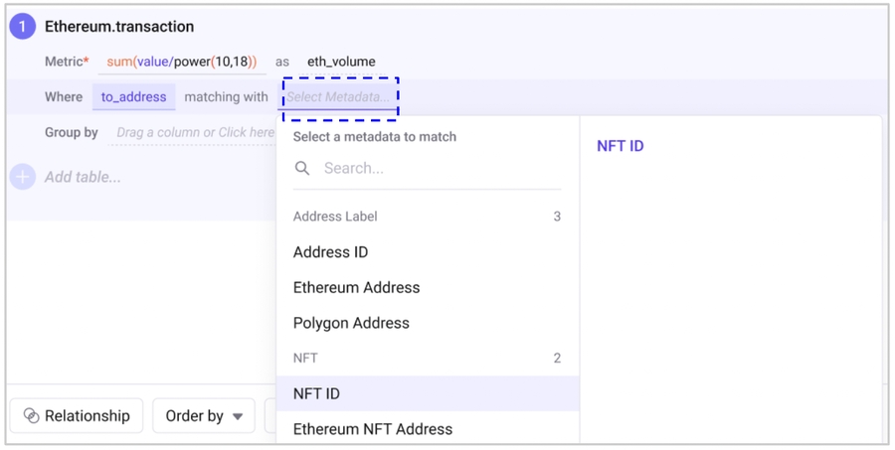
Task: Pick Polygon Address from the list
Action: point(351,323)
